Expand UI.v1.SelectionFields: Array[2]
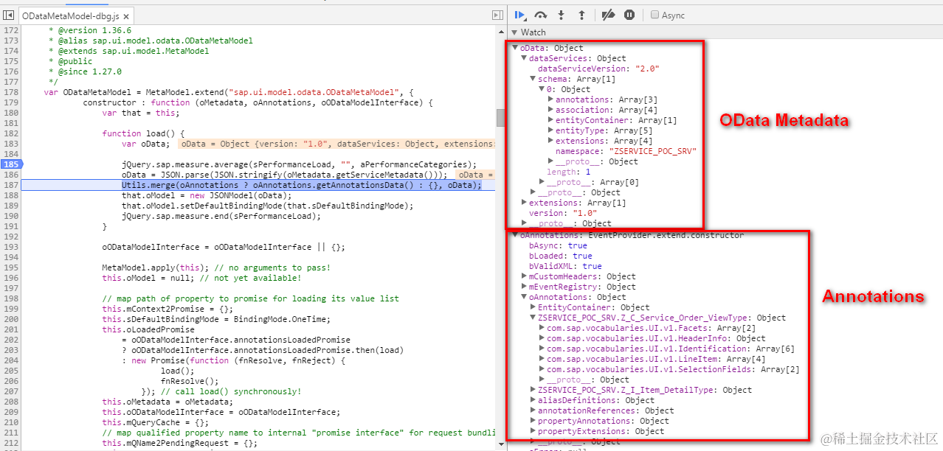This screenshot has height=451, width=943. 542,369
